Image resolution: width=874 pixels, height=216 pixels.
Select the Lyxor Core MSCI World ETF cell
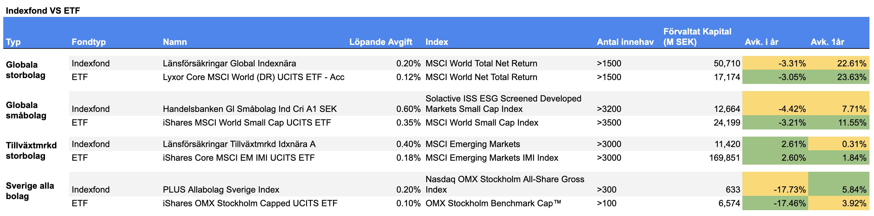tap(253, 77)
